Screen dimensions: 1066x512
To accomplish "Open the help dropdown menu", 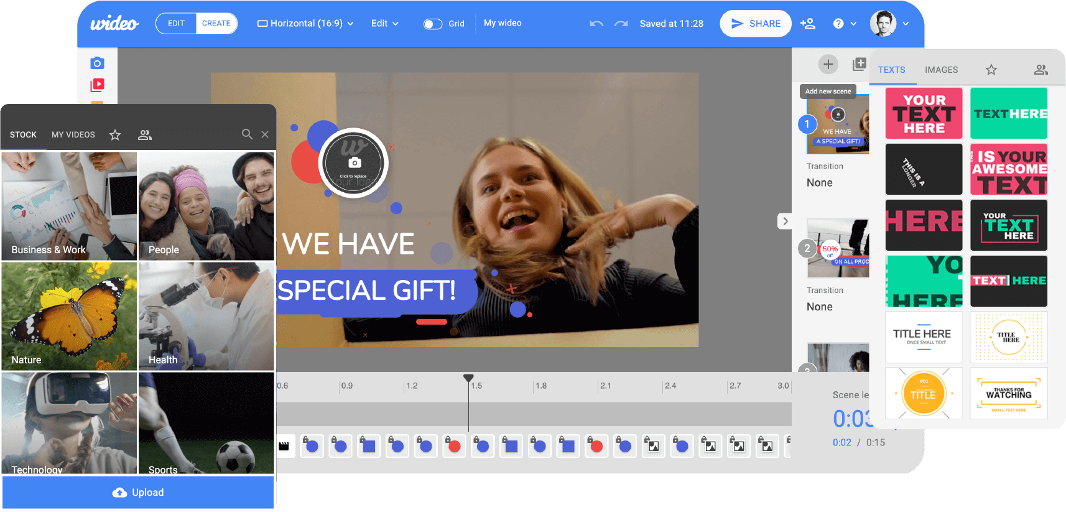I will pyautogui.click(x=844, y=24).
